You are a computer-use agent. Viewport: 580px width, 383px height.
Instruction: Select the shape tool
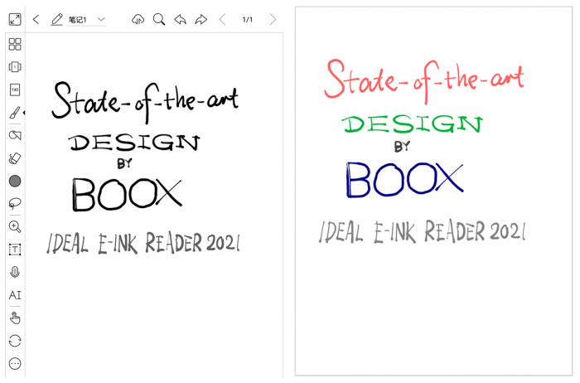[15, 135]
